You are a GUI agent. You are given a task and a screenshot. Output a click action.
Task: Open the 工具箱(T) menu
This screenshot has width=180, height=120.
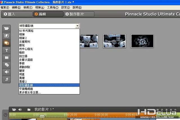[53, 8]
